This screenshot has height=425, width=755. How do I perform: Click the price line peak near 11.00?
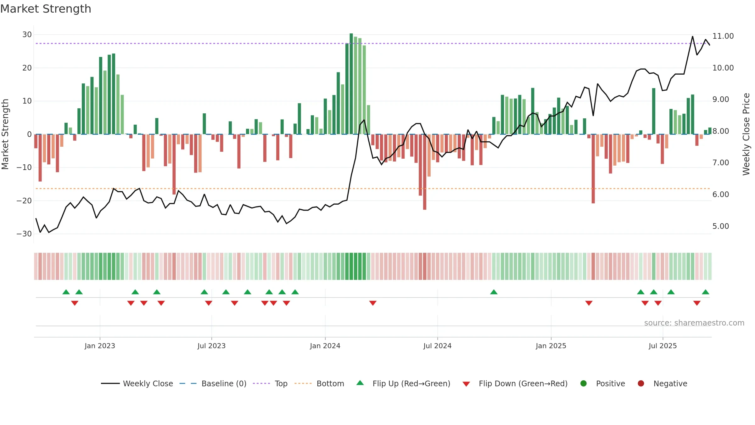coord(692,37)
